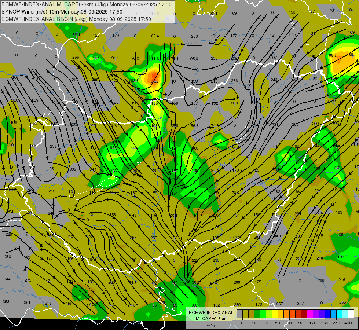The image size is (359, 330).
Task: Click the map value '361'
Action: click(x=27, y=302)
